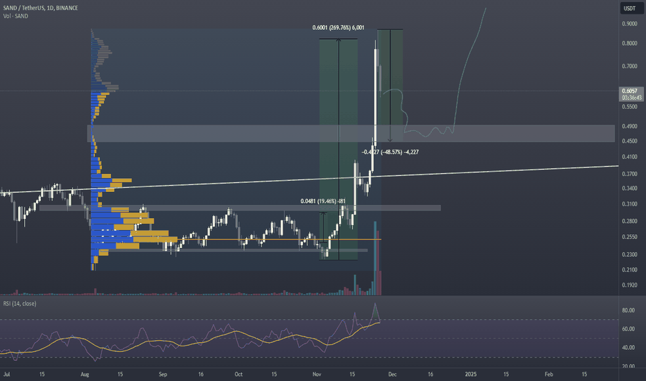The height and width of the screenshot is (381, 646).
Task: Click the 0.4500 price axis label
Action: [629, 141]
